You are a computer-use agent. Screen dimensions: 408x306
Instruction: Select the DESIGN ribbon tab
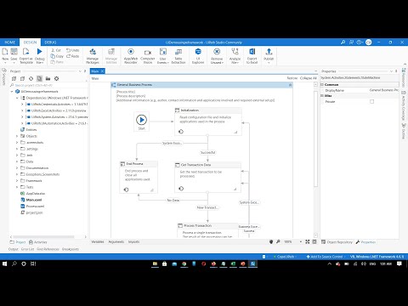pos(30,42)
